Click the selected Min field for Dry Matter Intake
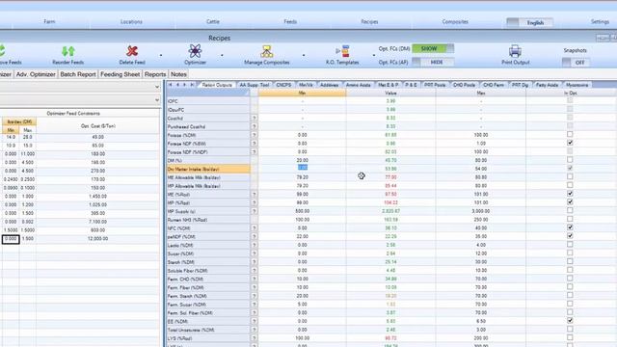 point(302,168)
